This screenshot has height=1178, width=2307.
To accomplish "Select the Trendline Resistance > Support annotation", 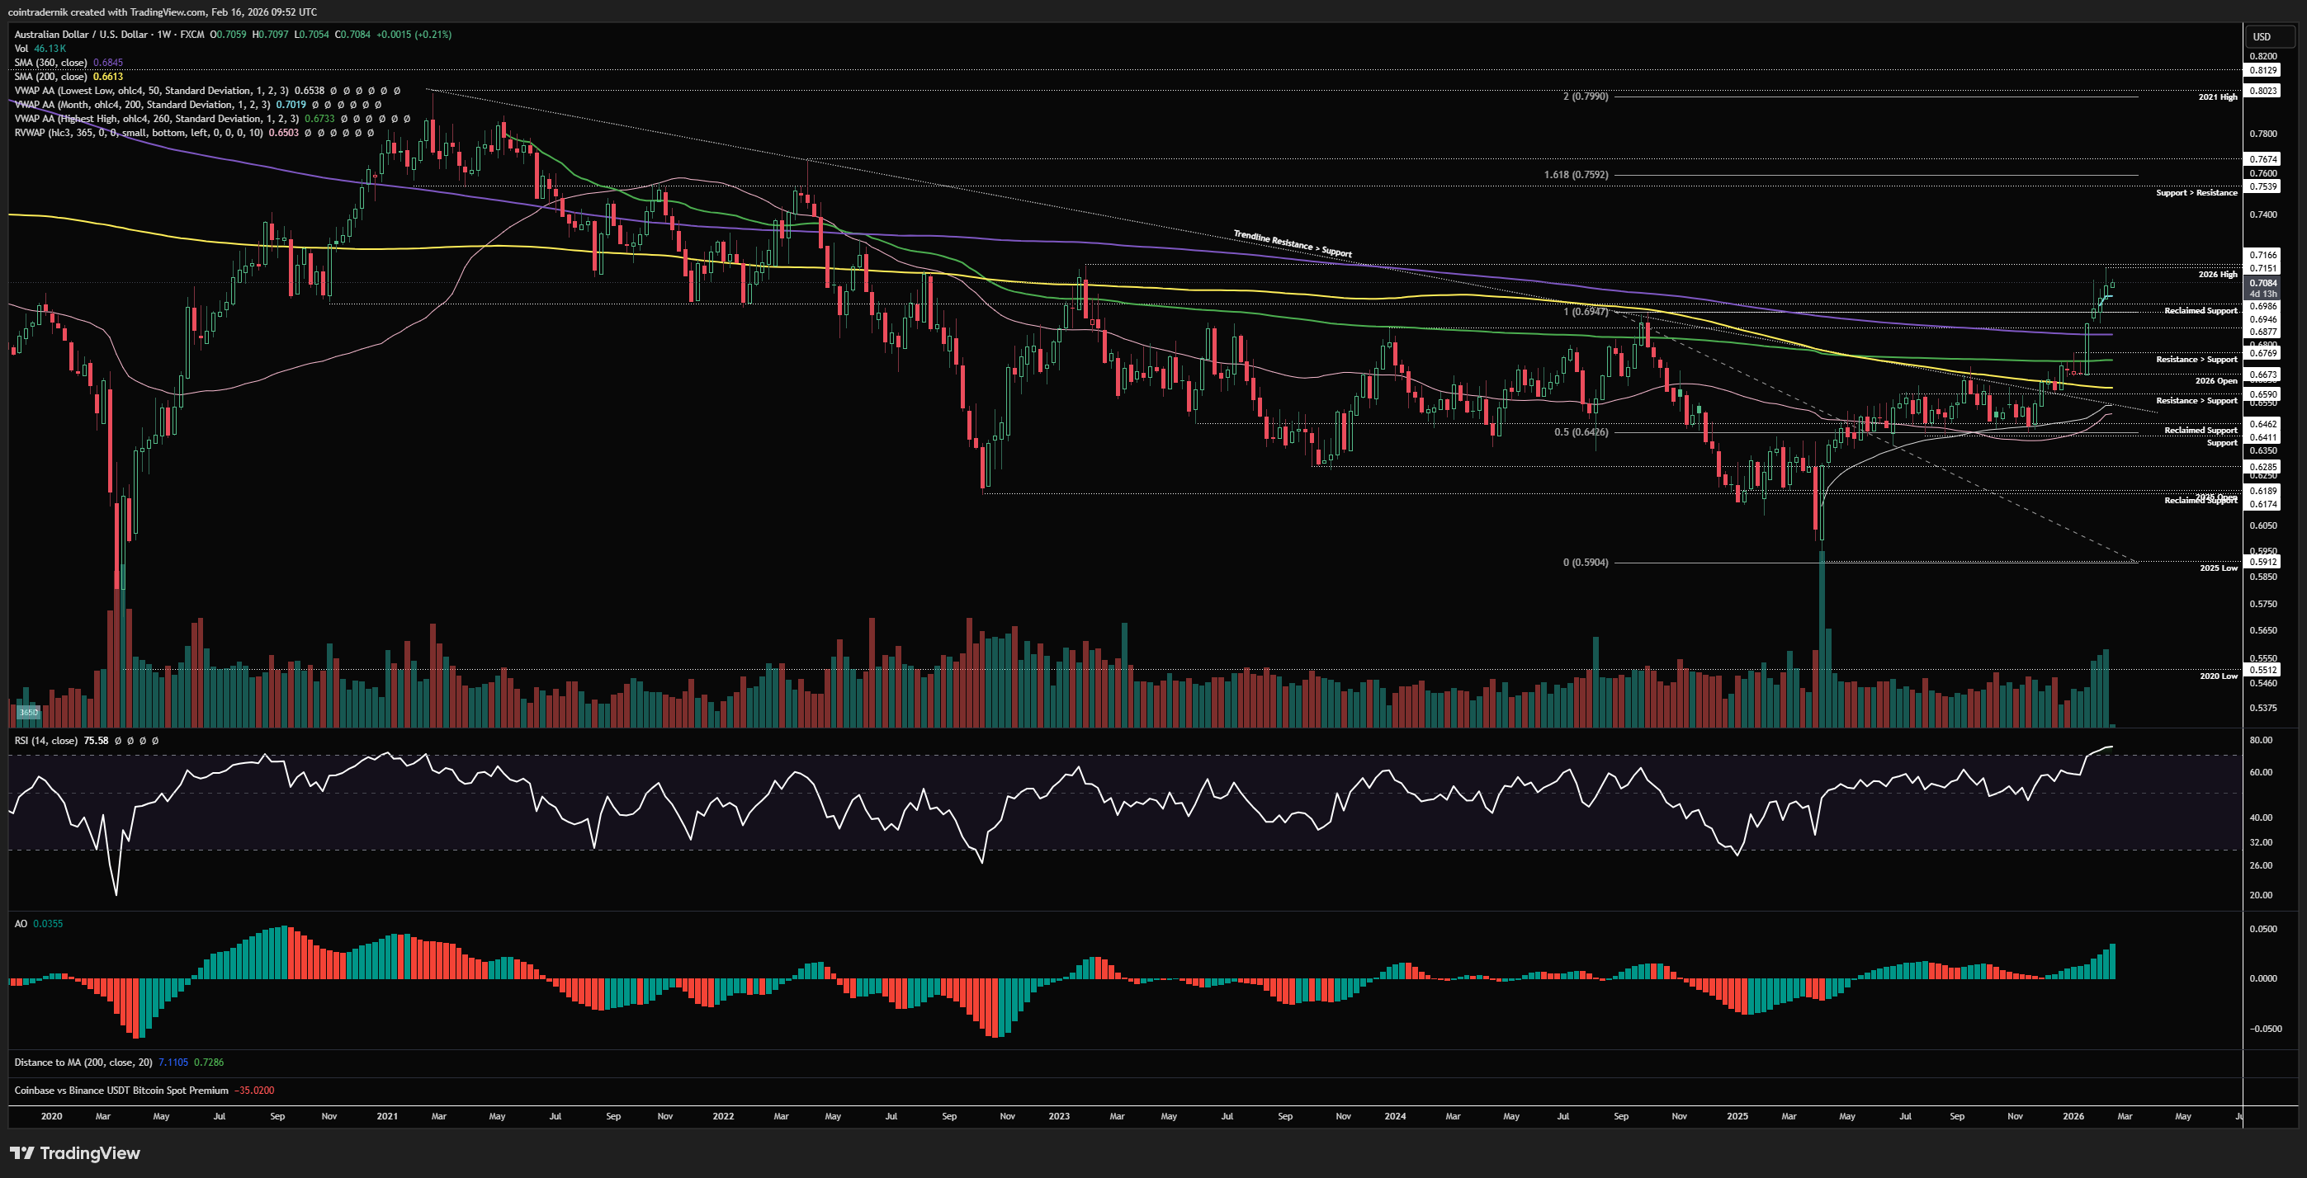I will click(1293, 243).
